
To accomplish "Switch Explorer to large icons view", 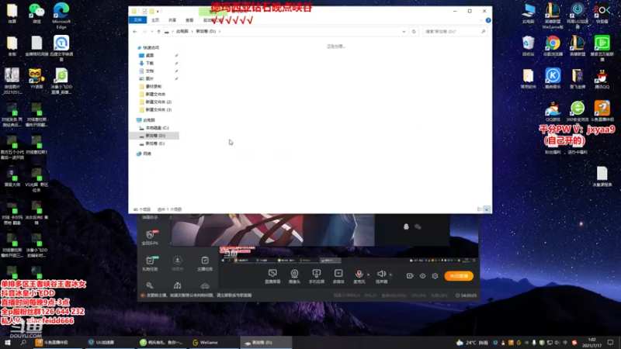I will [487, 209].
